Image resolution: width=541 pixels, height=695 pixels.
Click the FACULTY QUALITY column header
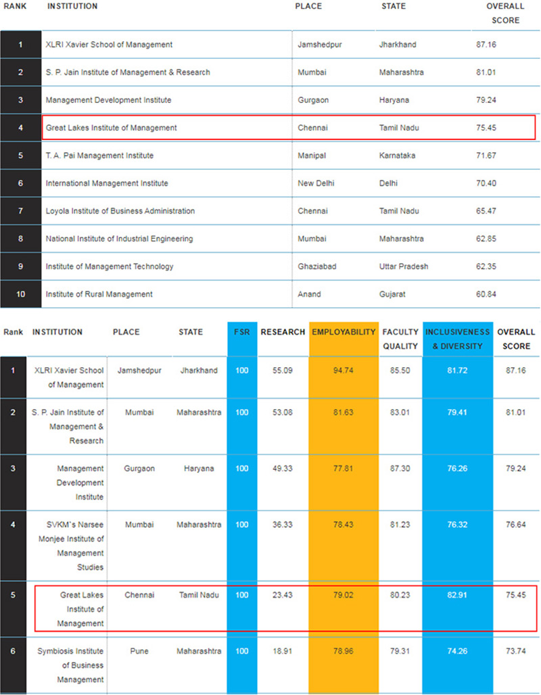400,339
